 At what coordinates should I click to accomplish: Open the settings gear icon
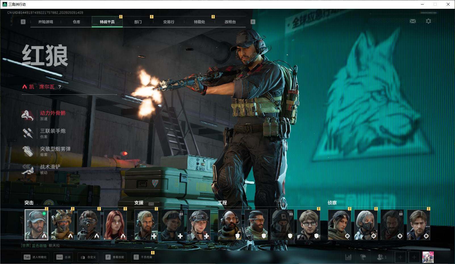click(x=428, y=21)
